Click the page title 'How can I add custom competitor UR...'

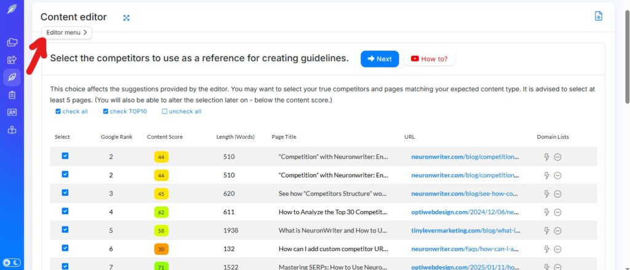333,249
